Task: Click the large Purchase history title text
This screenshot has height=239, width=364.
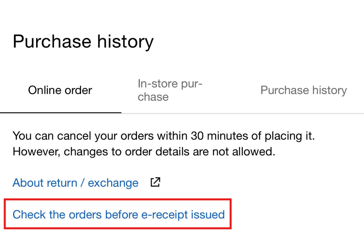Action: coord(83,42)
